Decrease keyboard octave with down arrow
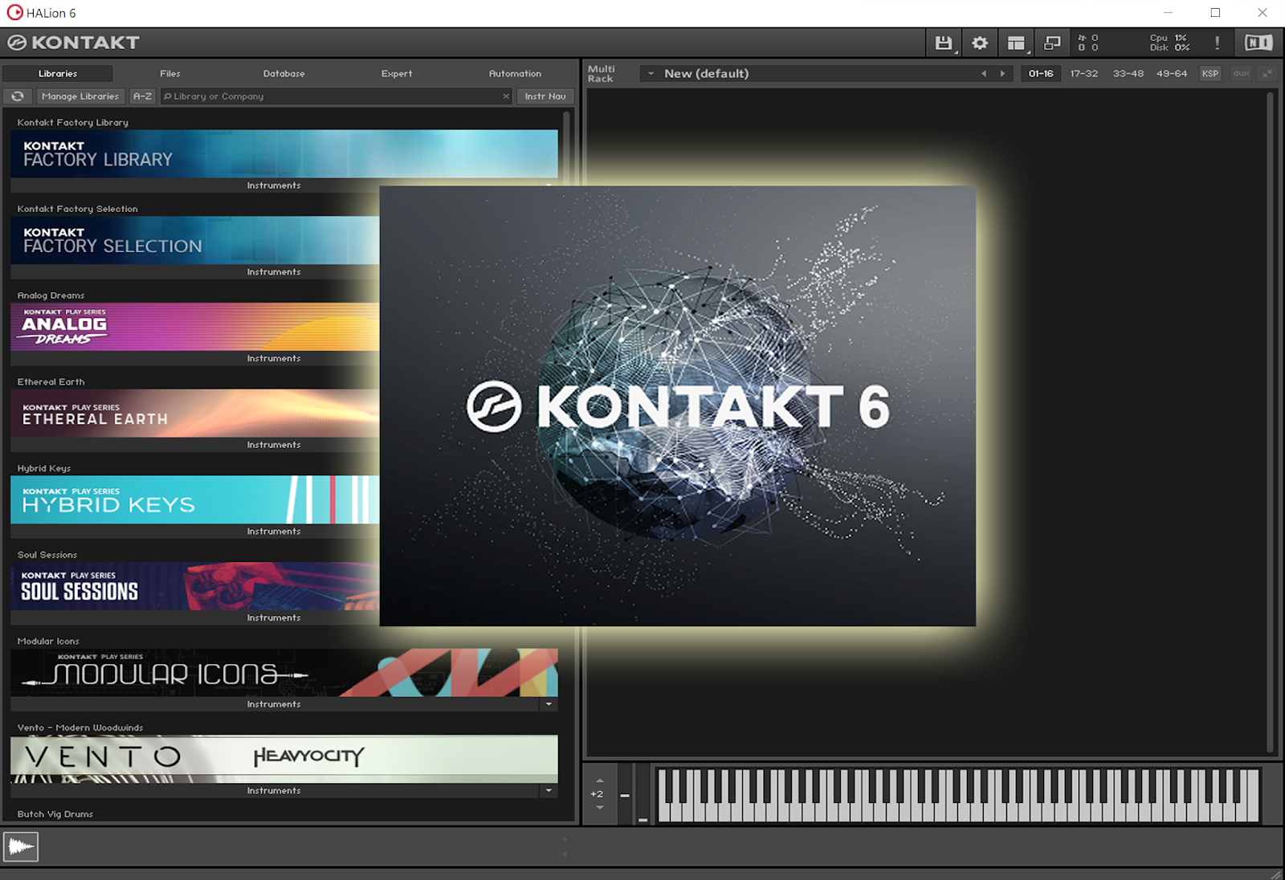The image size is (1285, 880). coord(600,808)
